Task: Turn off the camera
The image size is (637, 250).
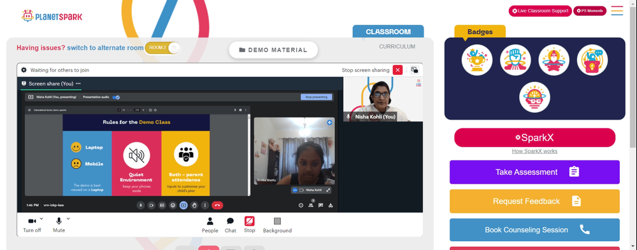Action: click(32, 225)
